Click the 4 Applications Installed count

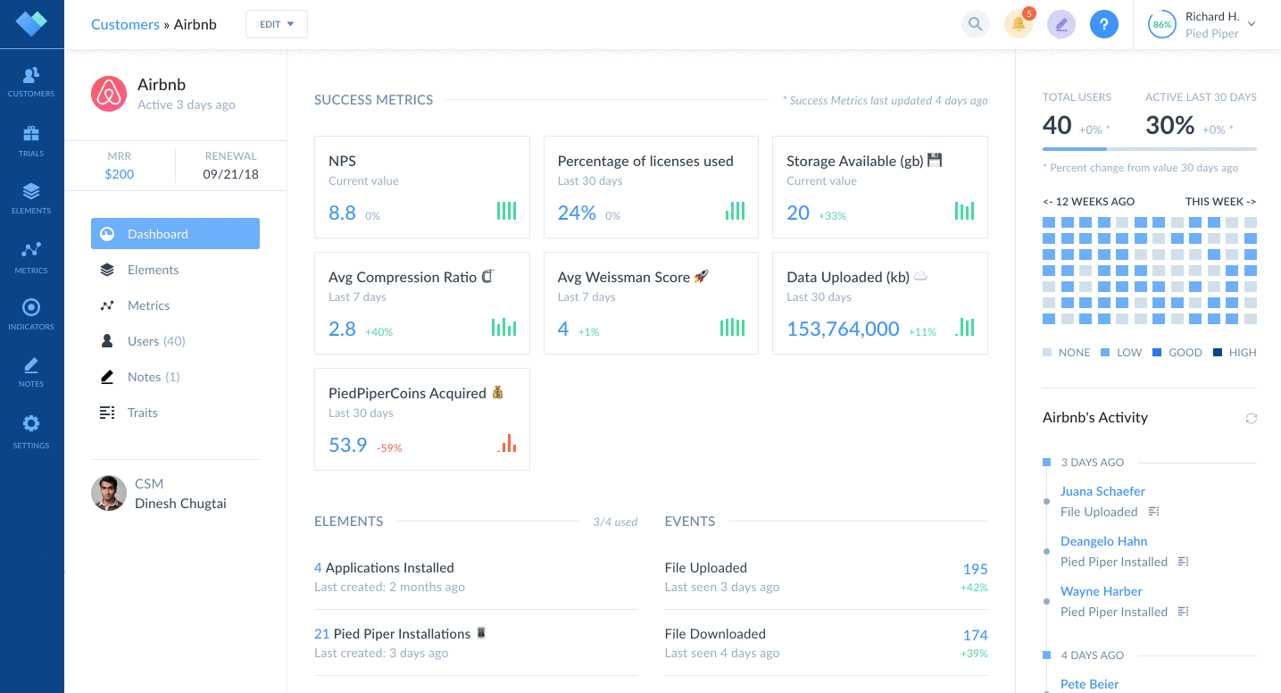point(318,568)
